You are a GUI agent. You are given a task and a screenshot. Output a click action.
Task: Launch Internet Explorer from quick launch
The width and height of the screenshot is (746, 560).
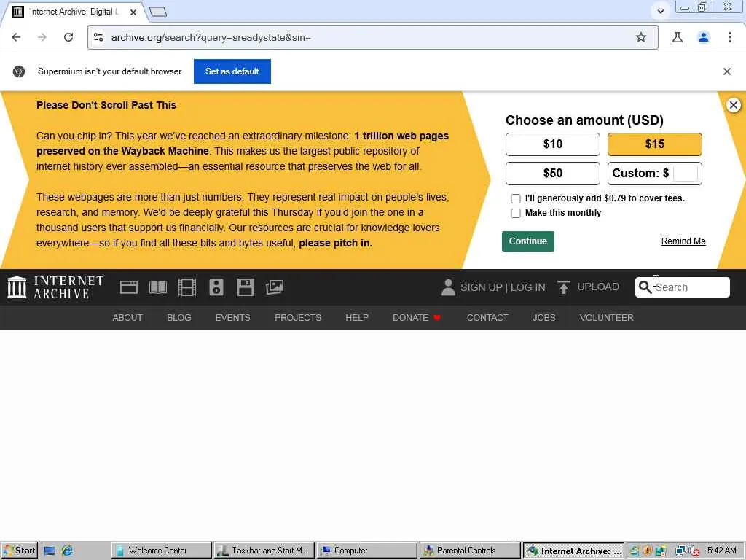[x=68, y=551]
